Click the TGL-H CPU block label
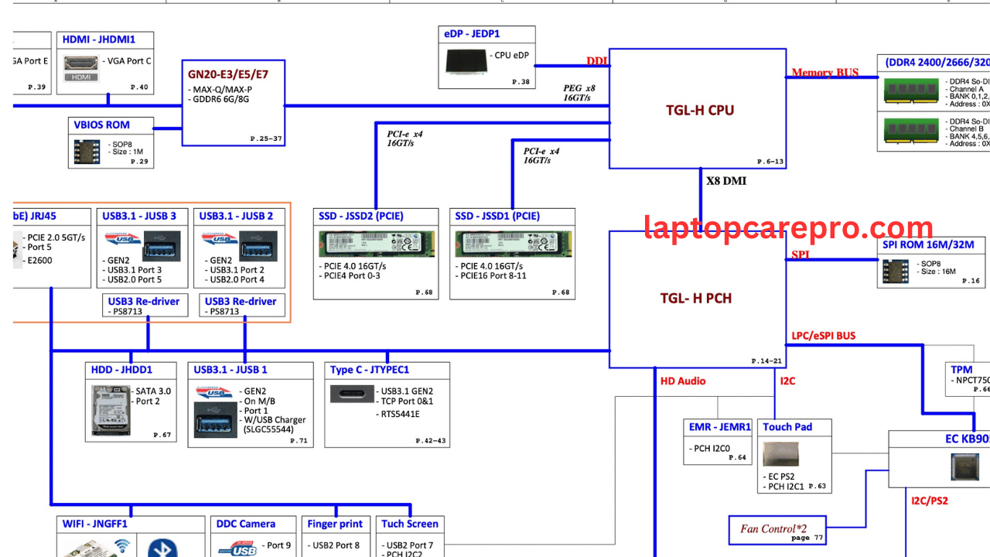Viewport: 990px width, 557px height. [699, 110]
